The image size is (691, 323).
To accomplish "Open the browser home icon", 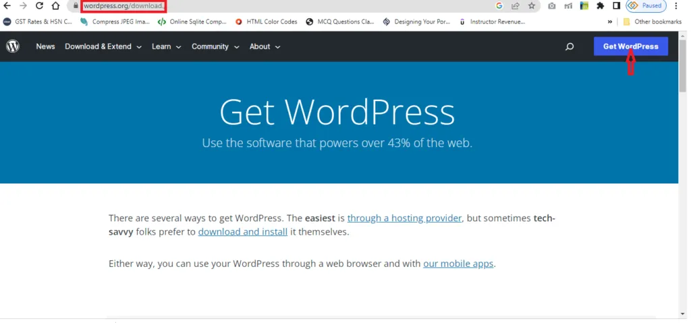I will 55,5.
